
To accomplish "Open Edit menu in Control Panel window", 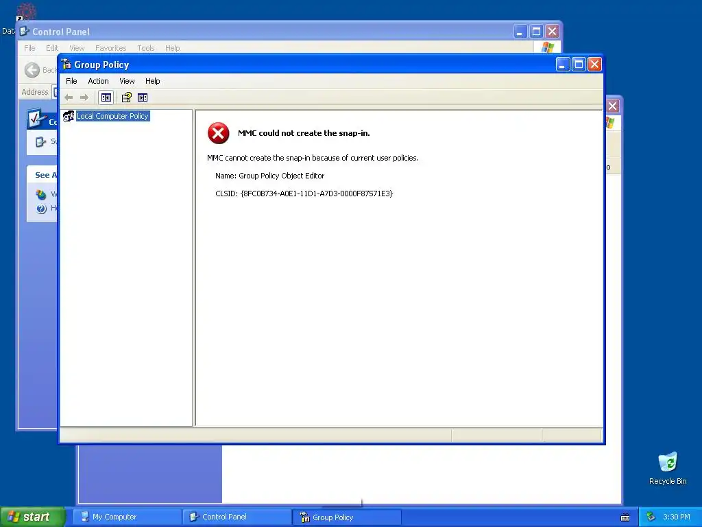I will pos(52,48).
